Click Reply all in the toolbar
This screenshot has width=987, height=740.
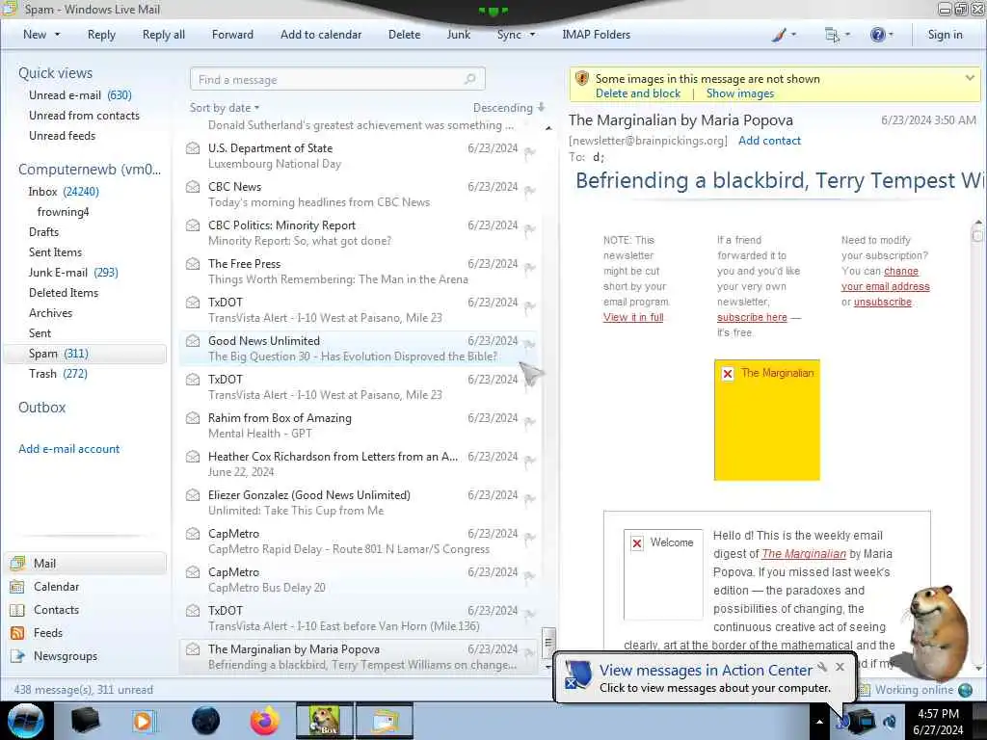coord(164,35)
